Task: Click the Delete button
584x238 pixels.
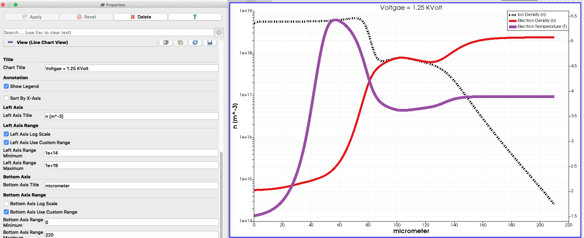Action: coord(140,17)
